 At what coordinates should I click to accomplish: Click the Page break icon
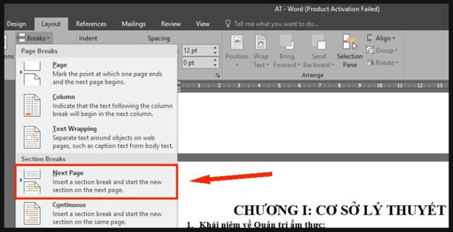pos(32,73)
